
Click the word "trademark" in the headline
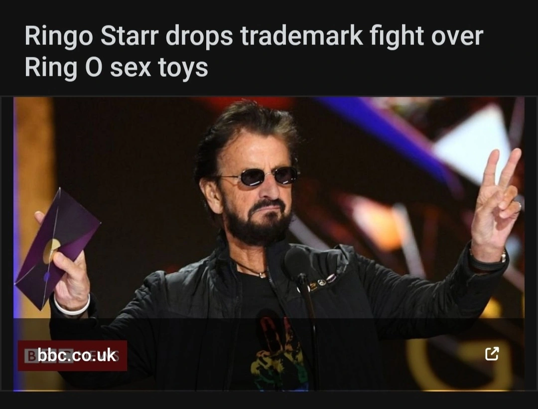(x=301, y=36)
